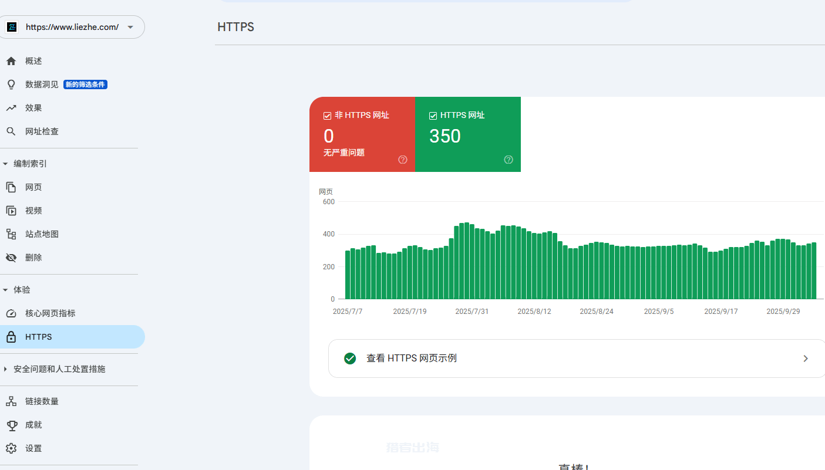Uncheck the HTTPS 网址 checkbox
This screenshot has height=470, width=825.
tap(433, 116)
